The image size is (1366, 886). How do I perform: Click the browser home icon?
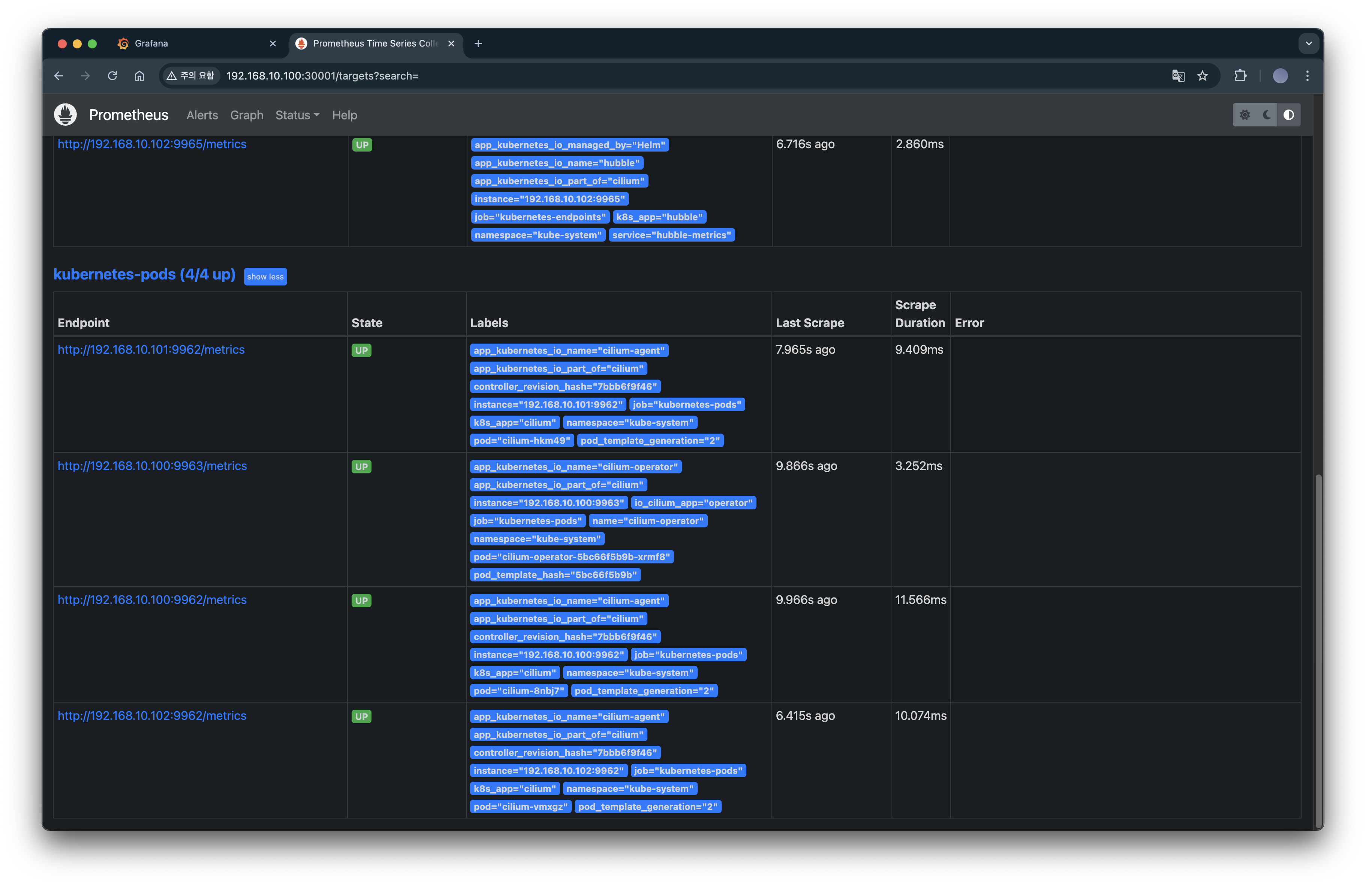(139, 76)
